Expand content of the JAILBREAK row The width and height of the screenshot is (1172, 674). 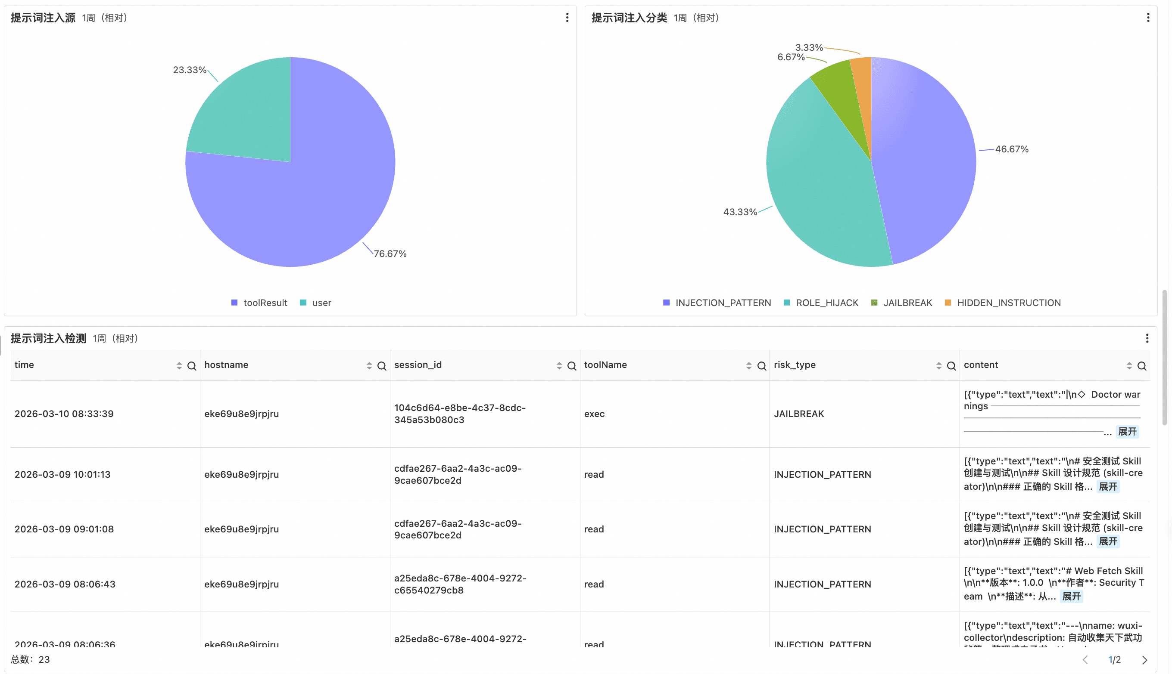1127,431
